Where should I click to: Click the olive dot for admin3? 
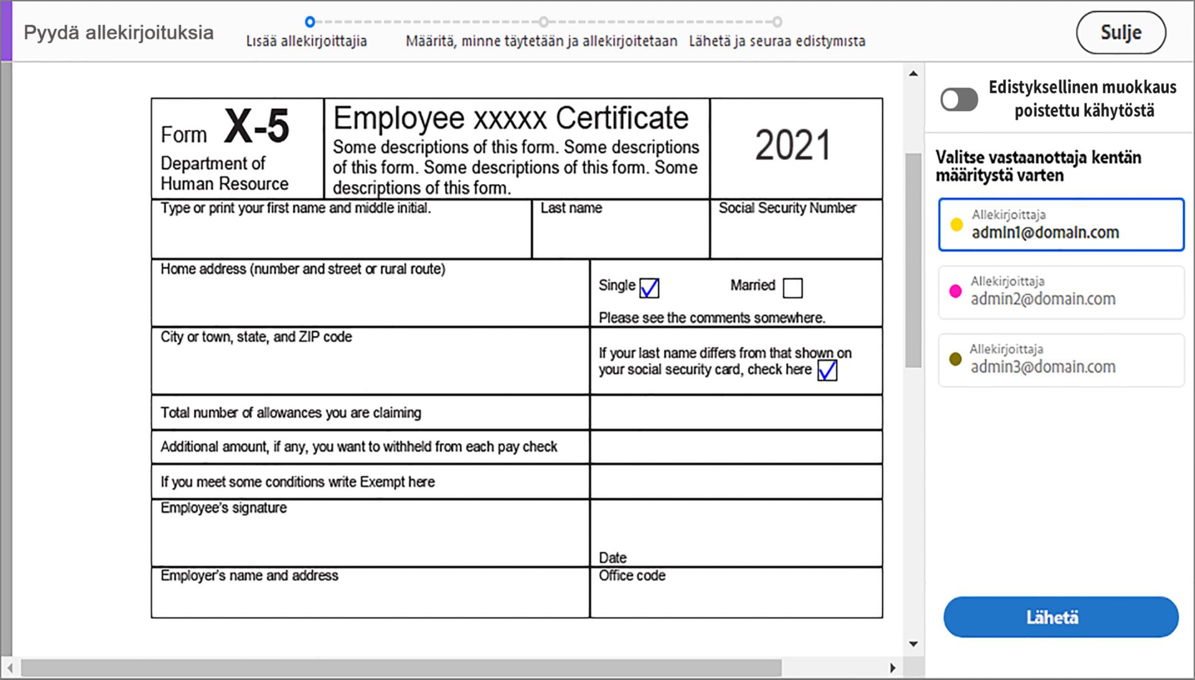click(x=955, y=359)
